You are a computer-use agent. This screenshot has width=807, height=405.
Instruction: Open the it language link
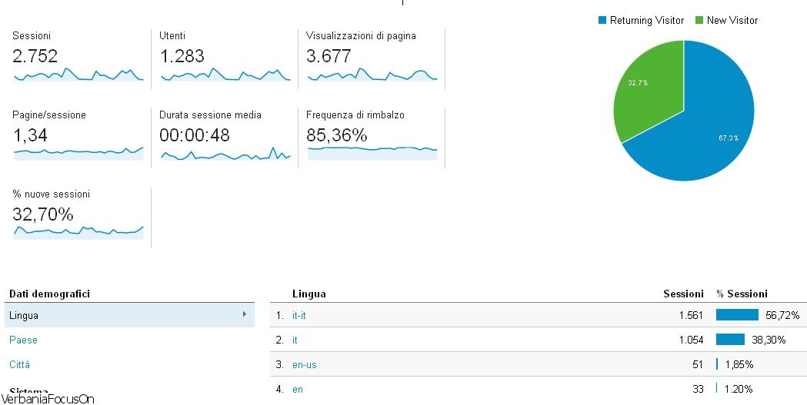[x=295, y=340]
